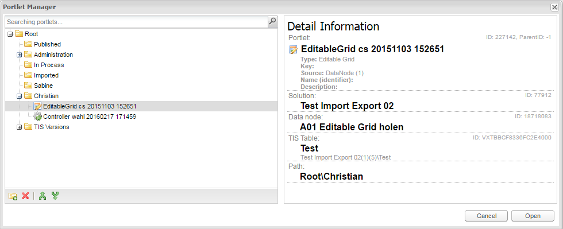The image size is (563, 229).
Task: Click the Open button
Action: [533, 216]
